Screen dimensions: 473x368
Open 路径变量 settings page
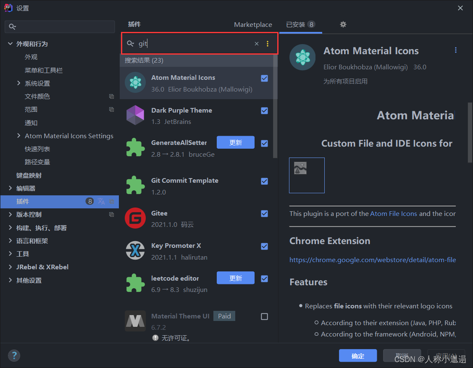tap(37, 162)
